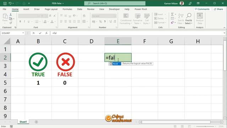The height and width of the screenshot is (128, 227).
Task: Open the File menu tab
Action: point(5,9)
